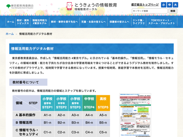Click table cell C1-n
This screenshot has width=183, height=137.
coord(48,132)
